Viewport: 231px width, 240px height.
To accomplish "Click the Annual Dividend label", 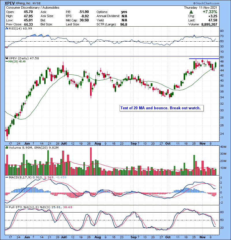I will (x=108, y=16).
